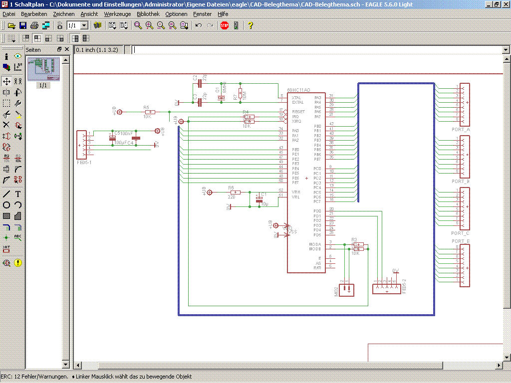Select the Group dashed rectangle tool

(6, 103)
